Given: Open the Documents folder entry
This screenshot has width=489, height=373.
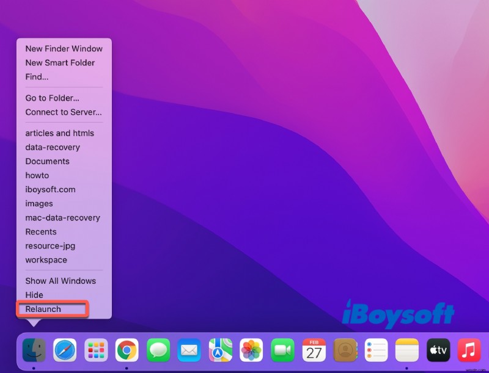Looking at the screenshot, I should [47, 161].
